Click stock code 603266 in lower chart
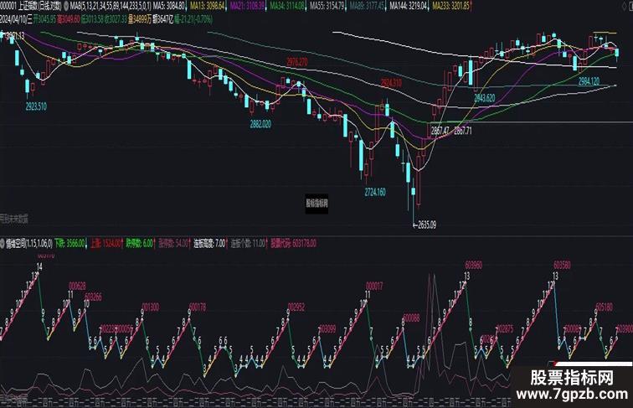633x408 pixels. [93, 297]
